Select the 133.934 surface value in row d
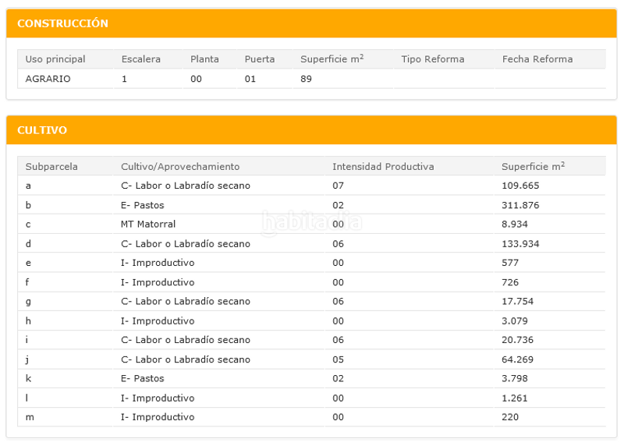The width and height of the screenshot is (624, 446). pyautogui.click(x=520, y=244)
